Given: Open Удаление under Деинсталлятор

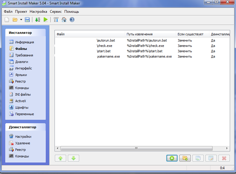Looking at the screenshot, I should pyautogui.click(x=23, y=143).
